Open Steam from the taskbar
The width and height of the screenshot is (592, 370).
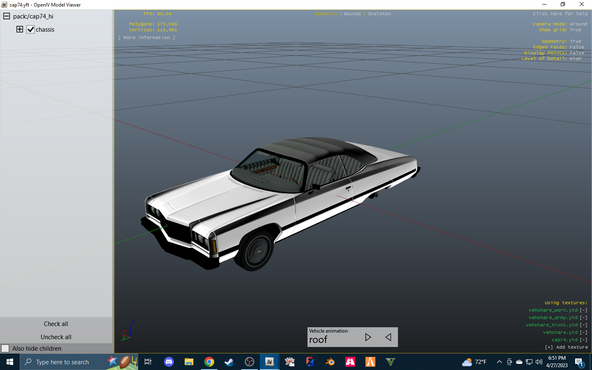229,362
